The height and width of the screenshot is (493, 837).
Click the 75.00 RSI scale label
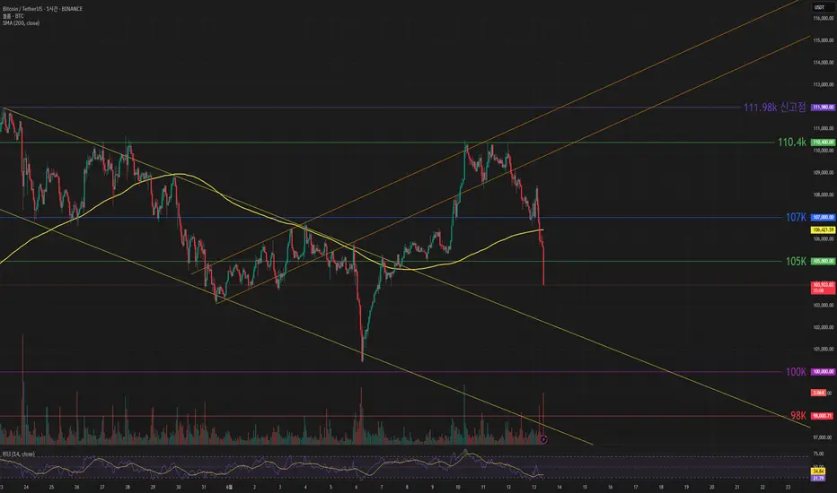point(818,454)
